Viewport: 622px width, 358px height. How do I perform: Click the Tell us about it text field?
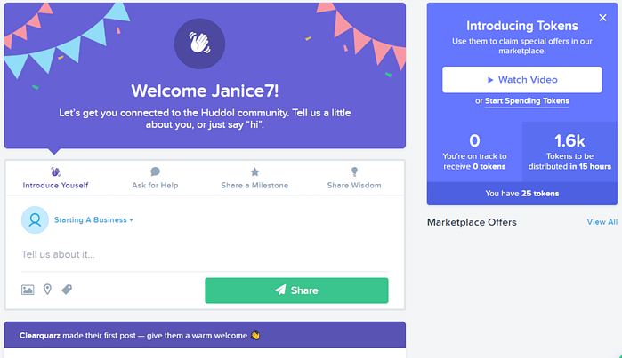(205, 254)
